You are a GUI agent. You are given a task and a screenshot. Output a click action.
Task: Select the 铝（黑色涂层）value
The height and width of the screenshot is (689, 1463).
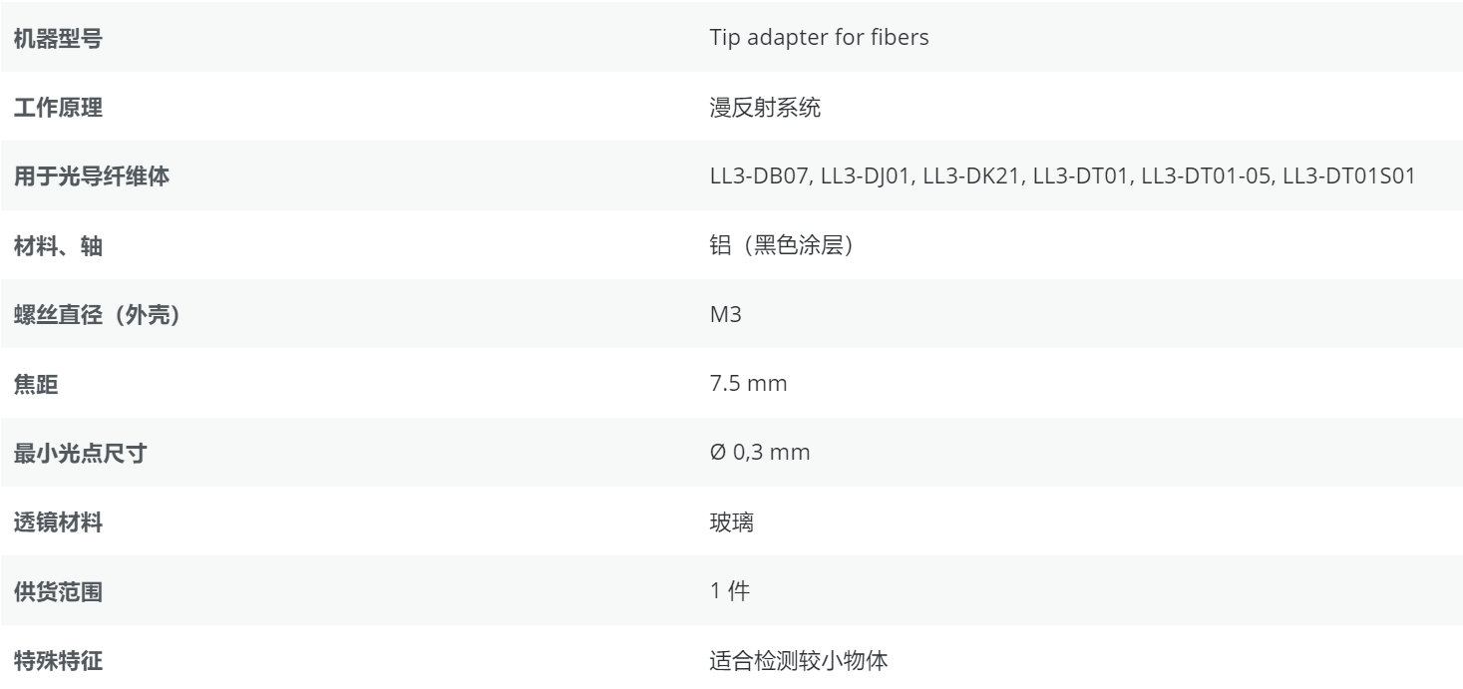tap(783, 247)
